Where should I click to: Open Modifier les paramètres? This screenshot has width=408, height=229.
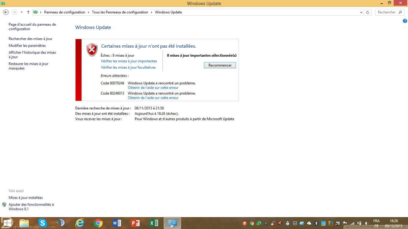(27, 46)
